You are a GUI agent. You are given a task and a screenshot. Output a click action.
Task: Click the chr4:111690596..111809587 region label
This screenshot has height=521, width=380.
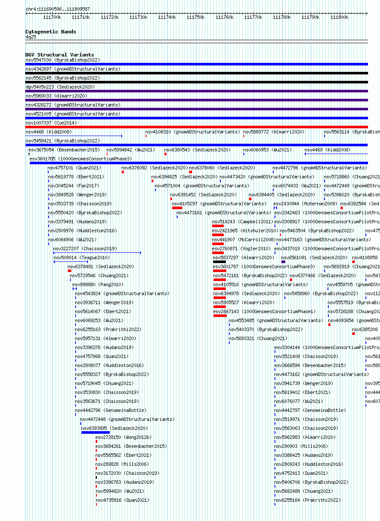(58, 9)
